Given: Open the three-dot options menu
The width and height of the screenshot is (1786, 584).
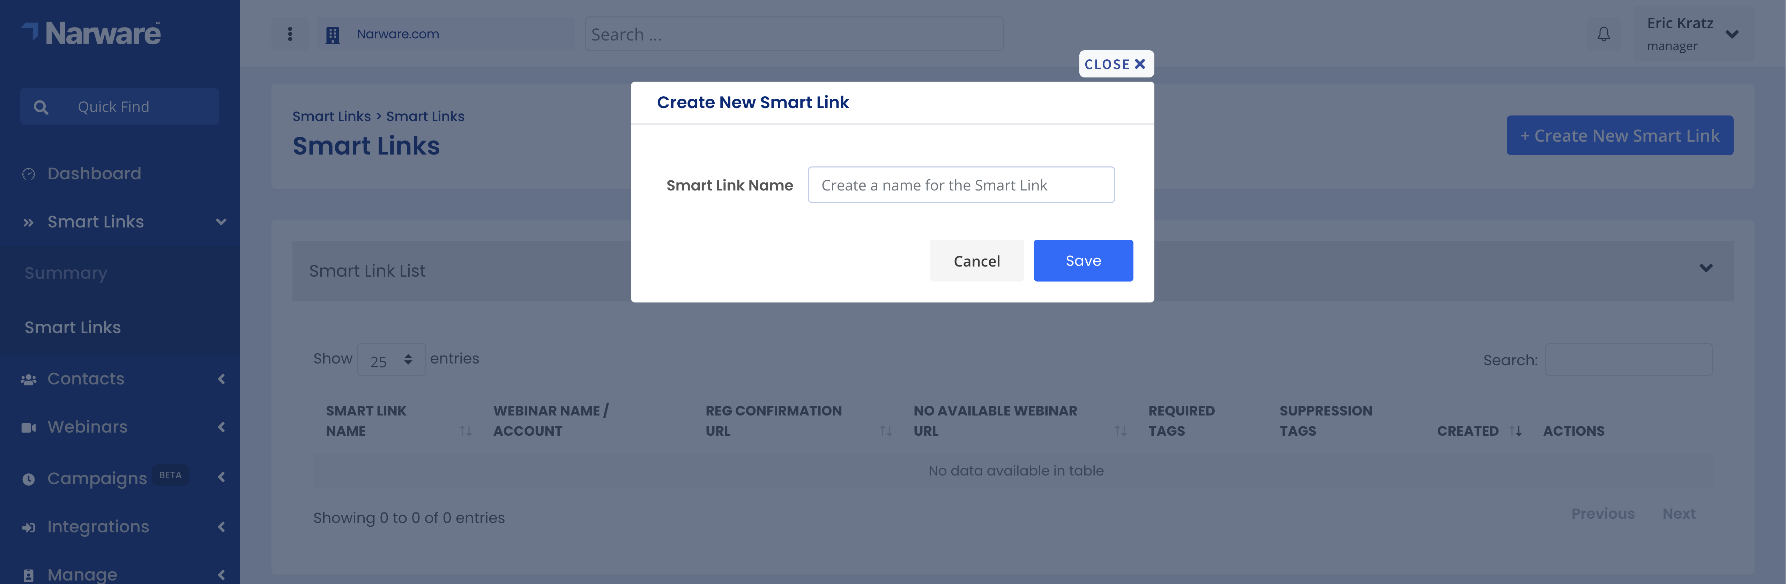Looking at the screenshot, I should [290, 34].
